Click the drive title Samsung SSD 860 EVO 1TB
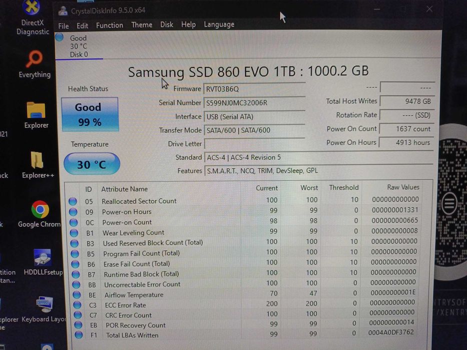Screen dimensions: 467x350 (x=211, y=71)
